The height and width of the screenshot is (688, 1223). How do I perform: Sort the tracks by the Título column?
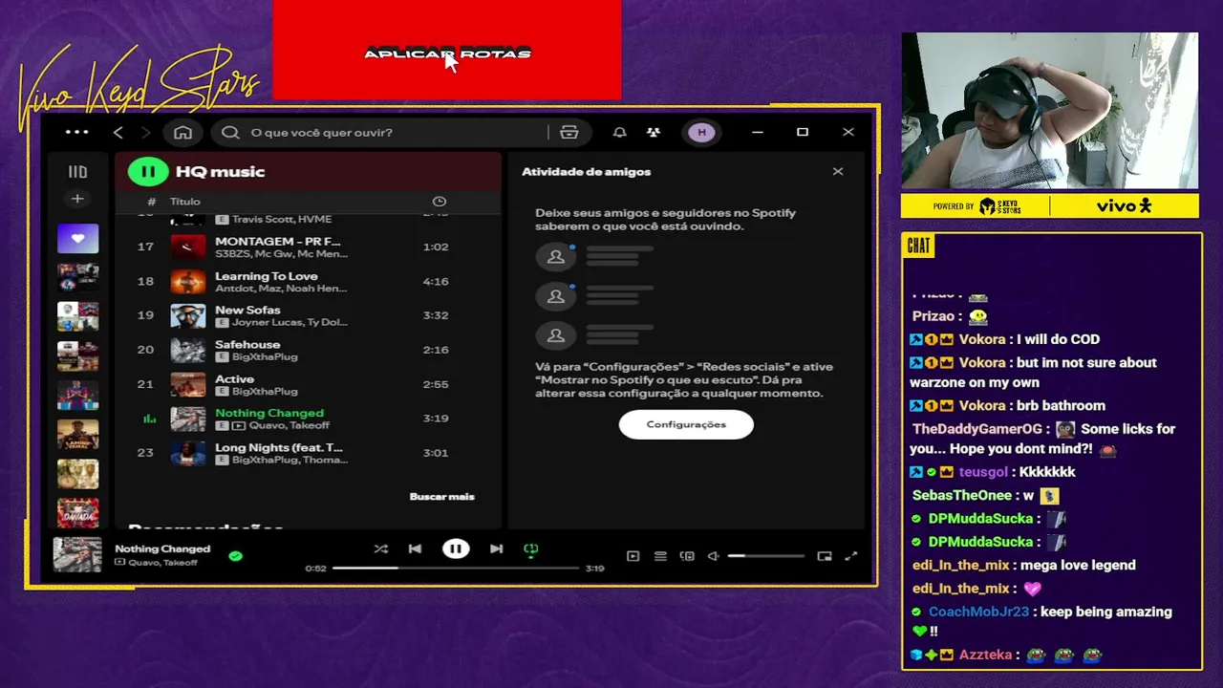pos(185,202)
